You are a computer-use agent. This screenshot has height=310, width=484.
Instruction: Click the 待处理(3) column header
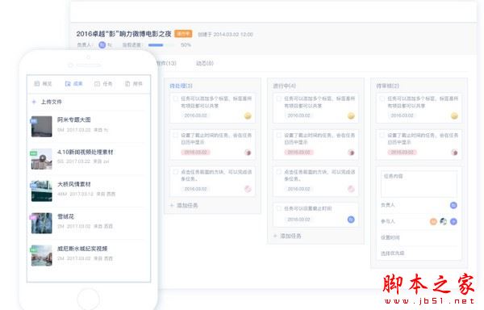click(x=181, y=86)
